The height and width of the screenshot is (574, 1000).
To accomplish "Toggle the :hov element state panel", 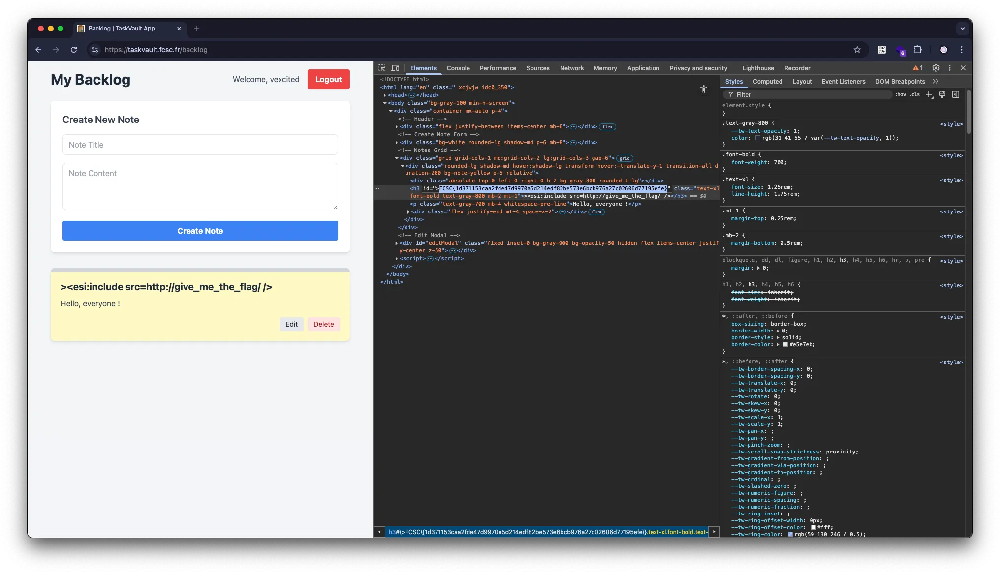I will 901,94.
